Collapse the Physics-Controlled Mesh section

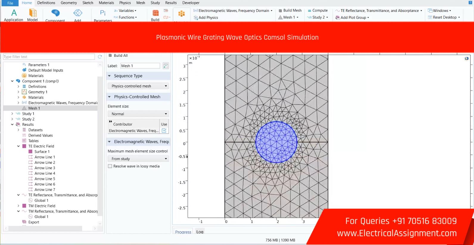click(x=109, y=97)
